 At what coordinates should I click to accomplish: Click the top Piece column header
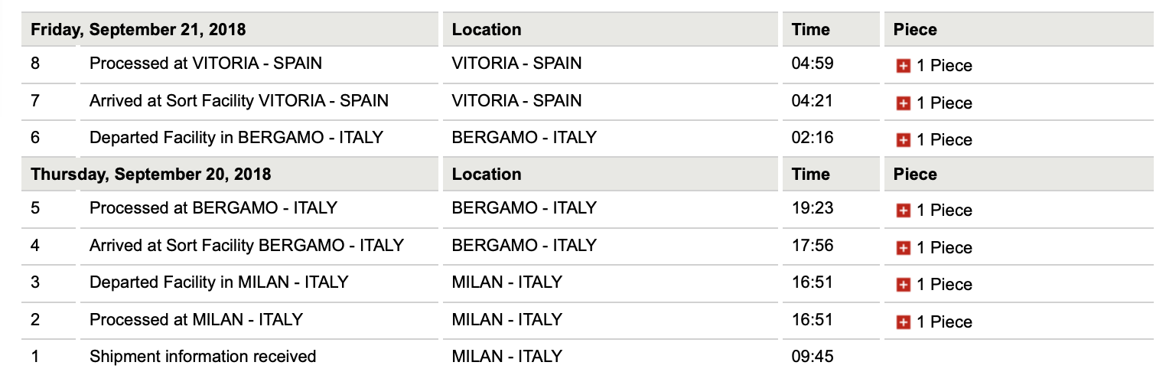[x=915, y=30]
